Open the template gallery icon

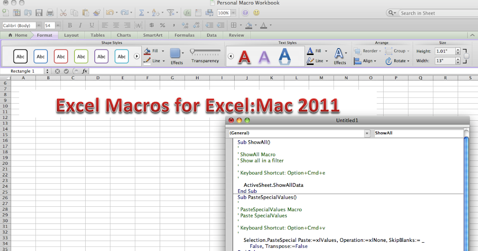16,13
